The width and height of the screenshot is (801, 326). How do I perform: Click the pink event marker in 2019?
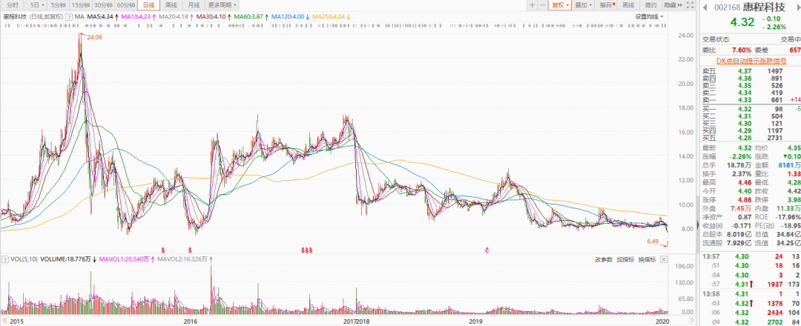pos(487,250)
